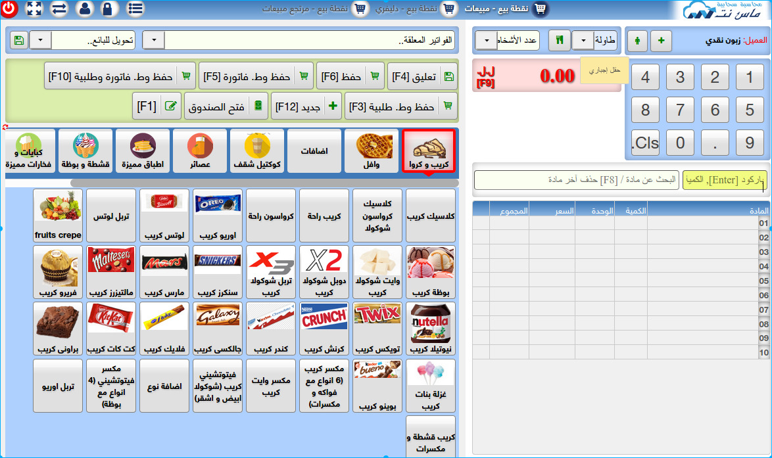772x458 pixels.
Task: Click the green save icon beside تحويل للبائع
Action: (19, 40)
